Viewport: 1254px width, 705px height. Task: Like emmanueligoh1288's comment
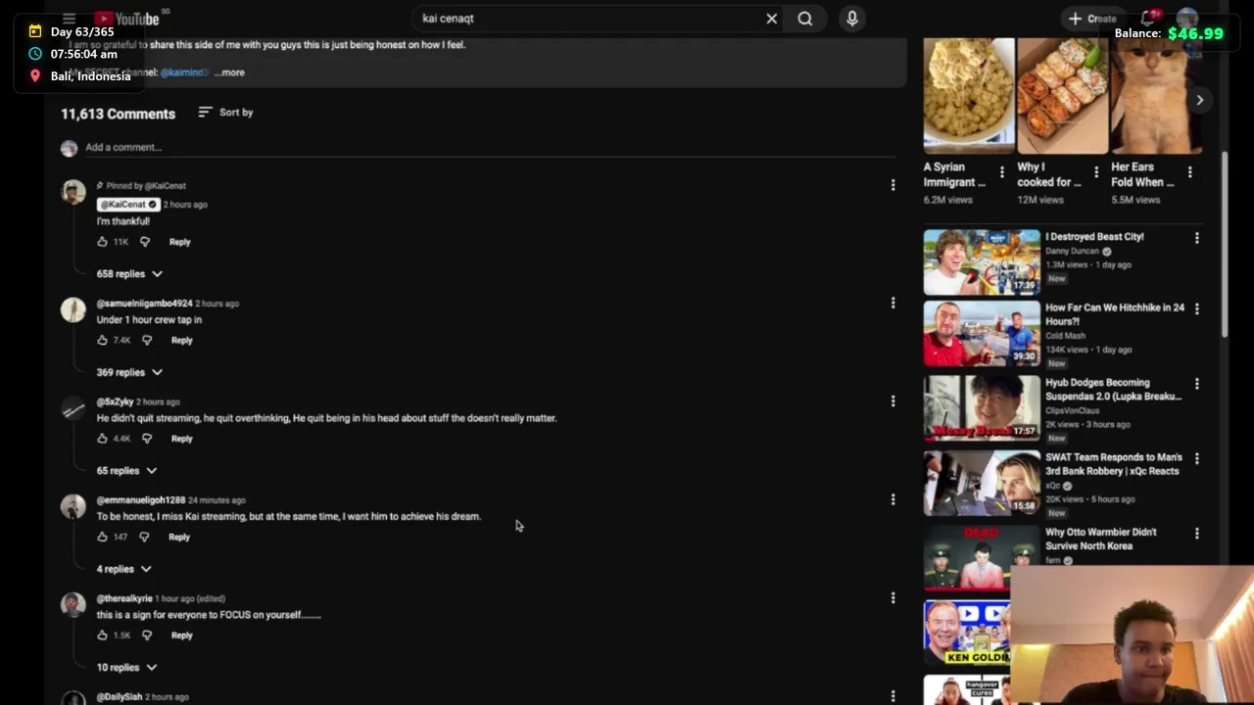(x=102, y=538)
